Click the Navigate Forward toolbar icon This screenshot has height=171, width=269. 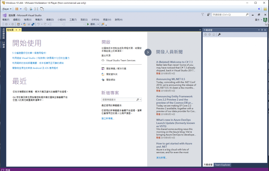13,24
